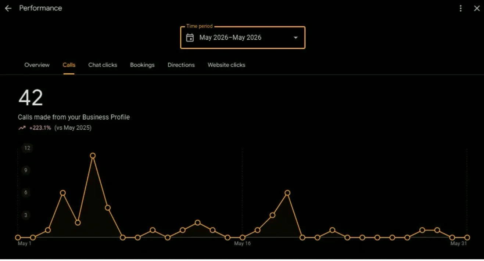Click the May 1 axis label
The width and height of the screenshot is (484, 261).
click(x=25, y=243)
